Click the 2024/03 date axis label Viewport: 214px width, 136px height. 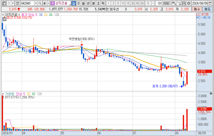[7, 133]
